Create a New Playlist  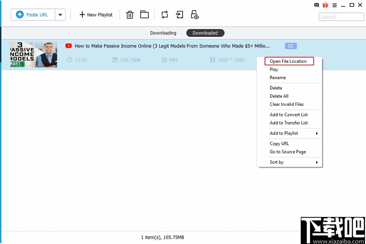[96, 15]
